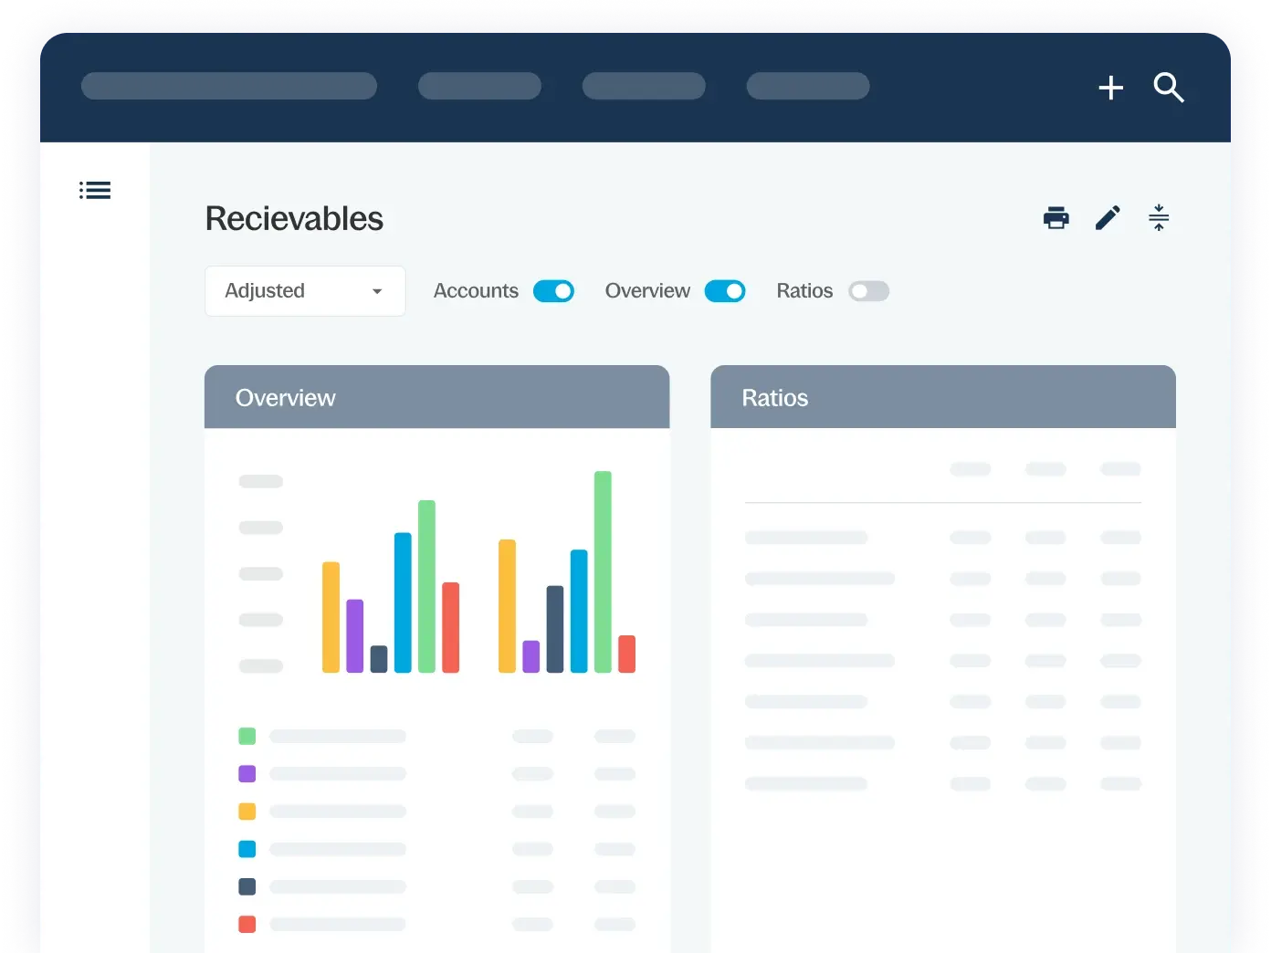Click the Recievables page heading
This screenshot has width=1271, height=953.
tap(294, 219)
